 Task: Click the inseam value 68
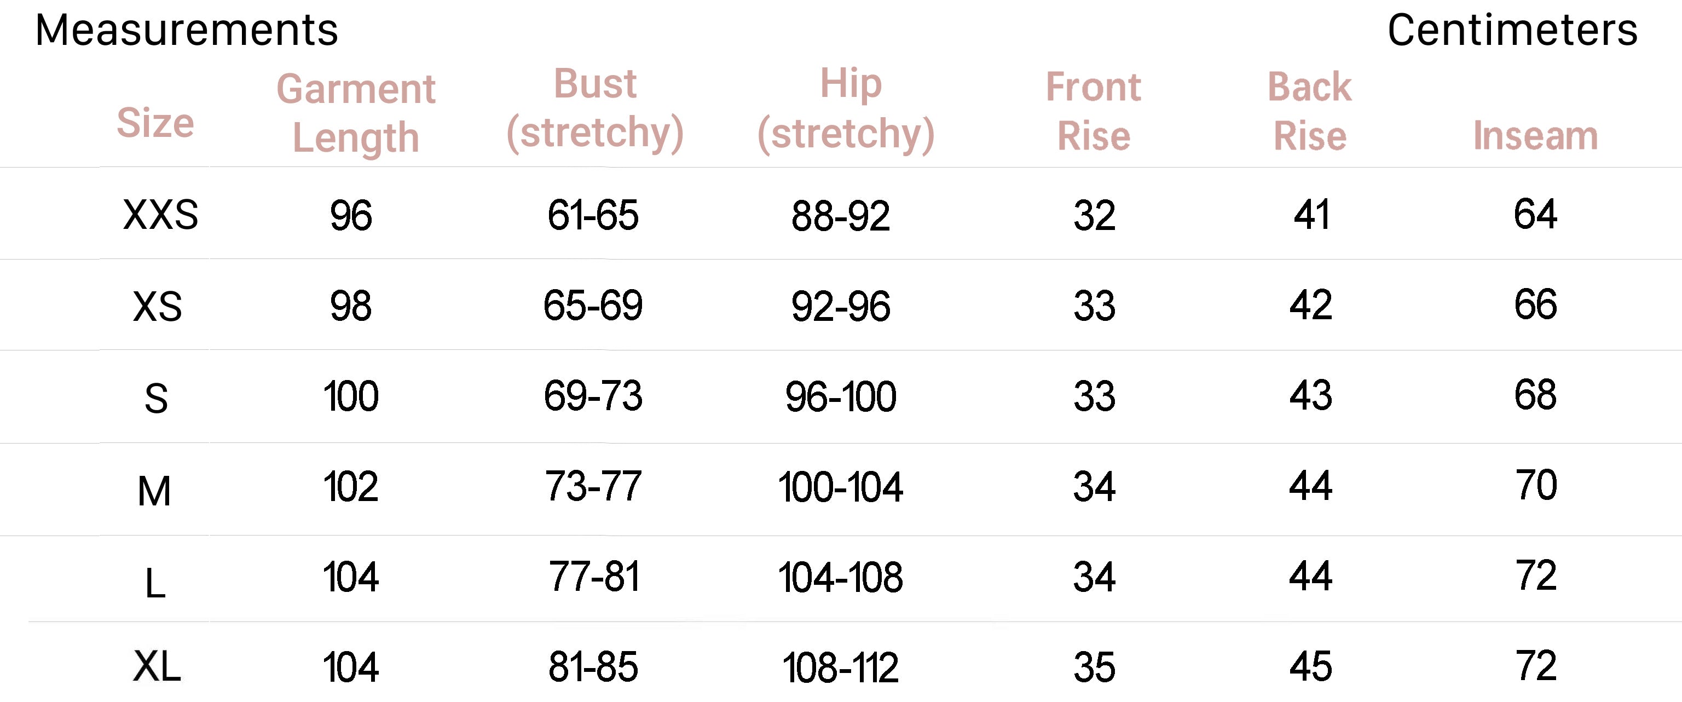point(1535,395)
